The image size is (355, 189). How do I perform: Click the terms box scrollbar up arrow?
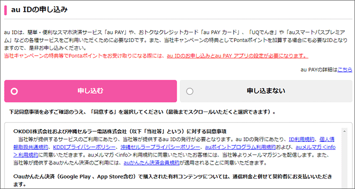[x=344, y=131]
